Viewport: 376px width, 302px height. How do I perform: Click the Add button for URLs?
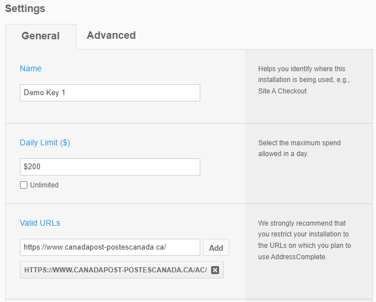click(x=216, y=247)
